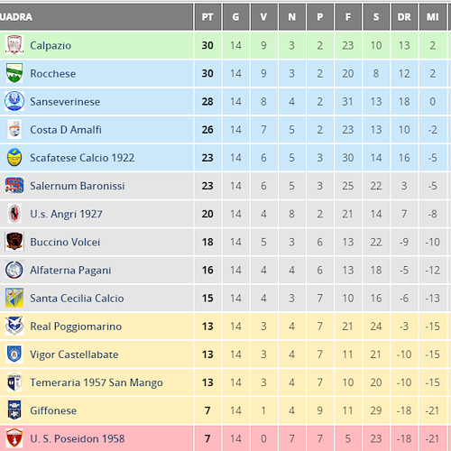The image size is (451, 451).
Task: Click Calpazio's 30 points cell
Action: click(207, 45)
